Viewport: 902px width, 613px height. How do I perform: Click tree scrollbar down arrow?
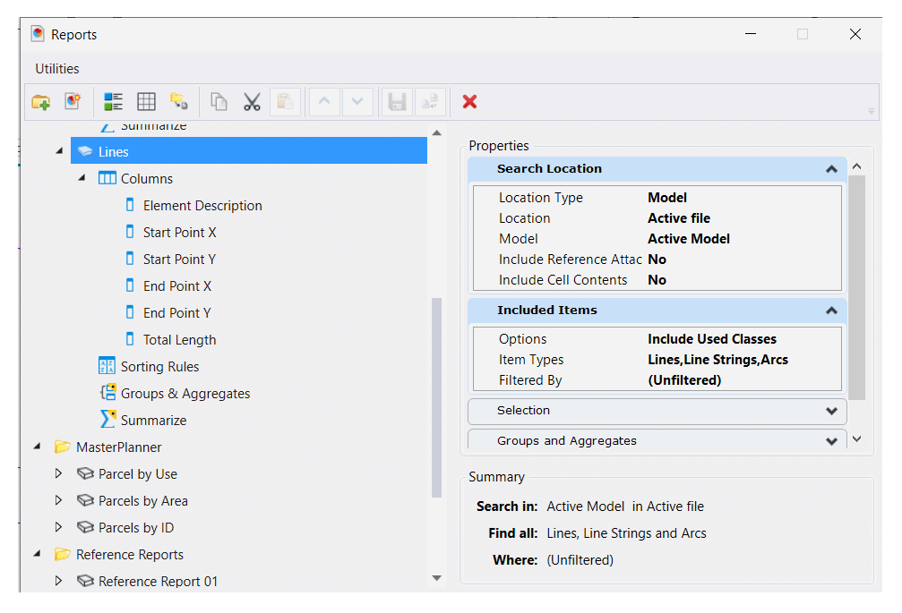pos(436,578)
